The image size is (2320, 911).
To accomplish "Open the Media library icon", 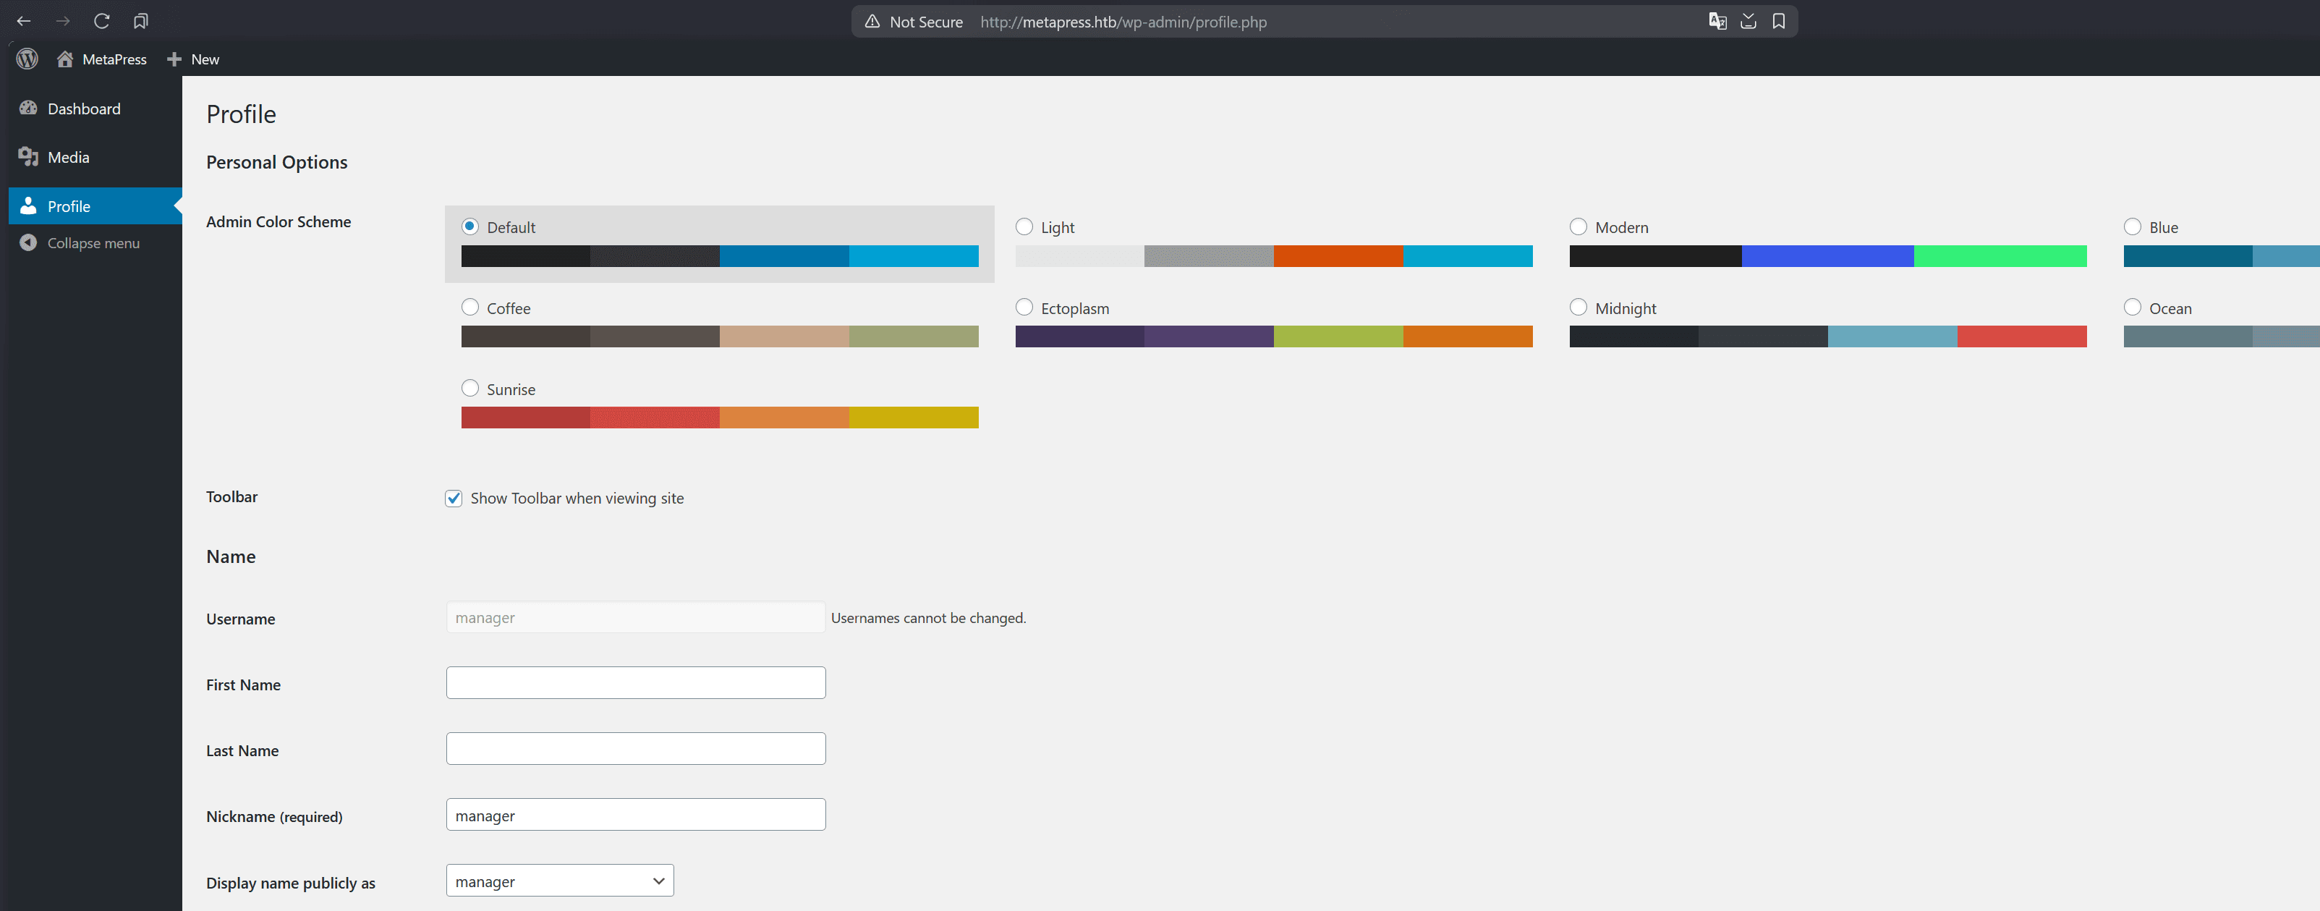I will [x=28, y=157].
